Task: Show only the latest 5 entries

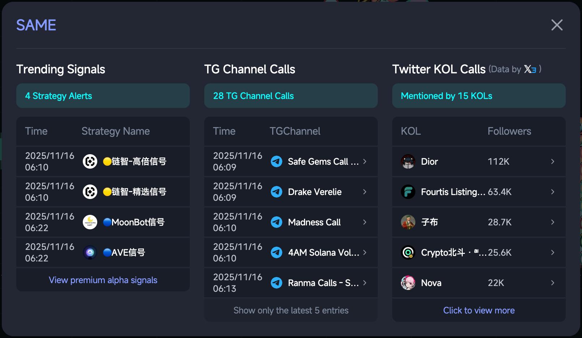Action: (x=291, y=311)
